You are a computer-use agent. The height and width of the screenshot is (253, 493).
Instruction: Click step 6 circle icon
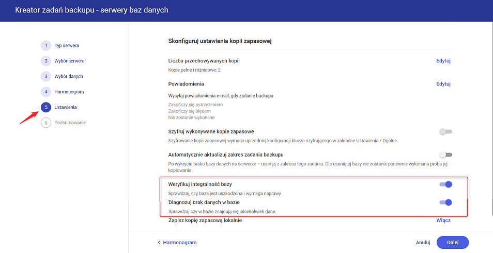click(x=46, y=123)
